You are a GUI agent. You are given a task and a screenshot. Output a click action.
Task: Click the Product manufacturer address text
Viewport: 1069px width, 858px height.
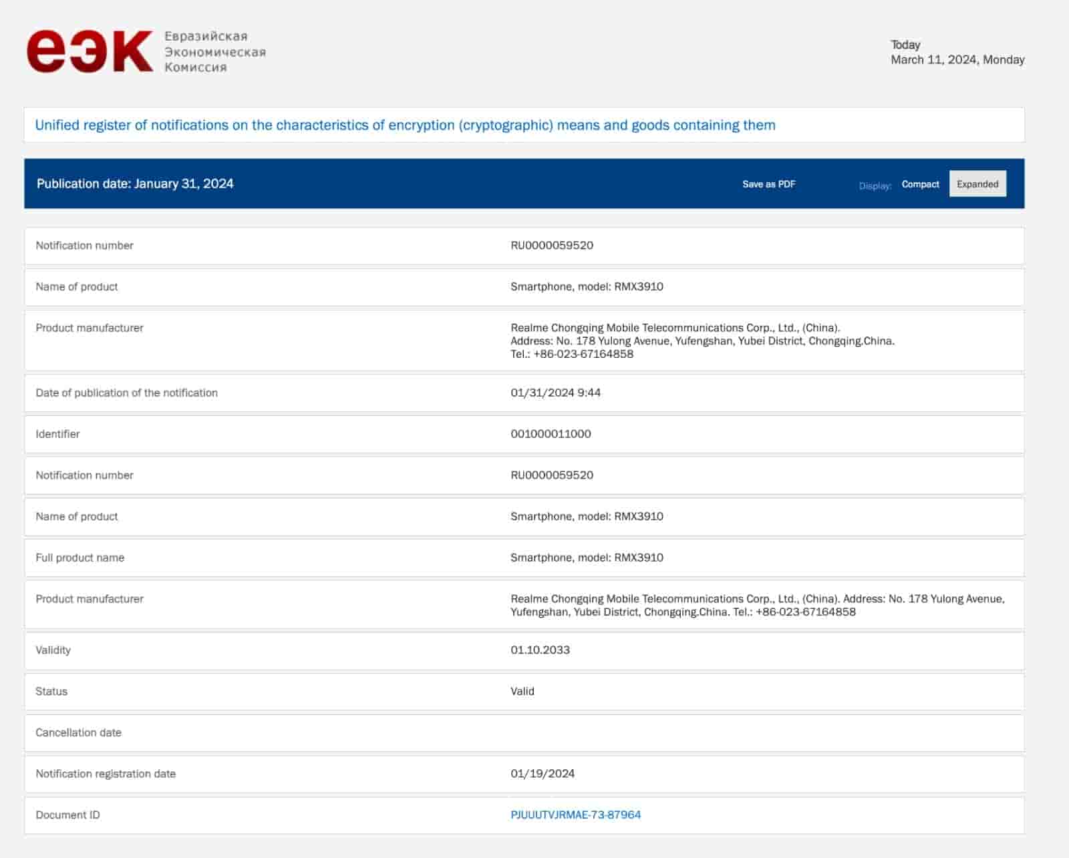pyautogui.click(x=702, y=341)
